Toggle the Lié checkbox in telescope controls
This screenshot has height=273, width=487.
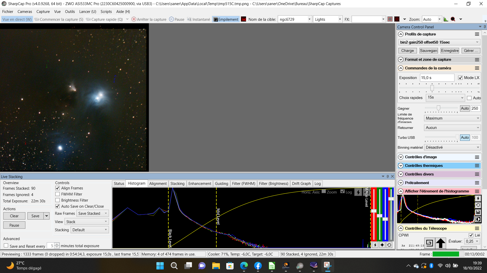[471, 235]
